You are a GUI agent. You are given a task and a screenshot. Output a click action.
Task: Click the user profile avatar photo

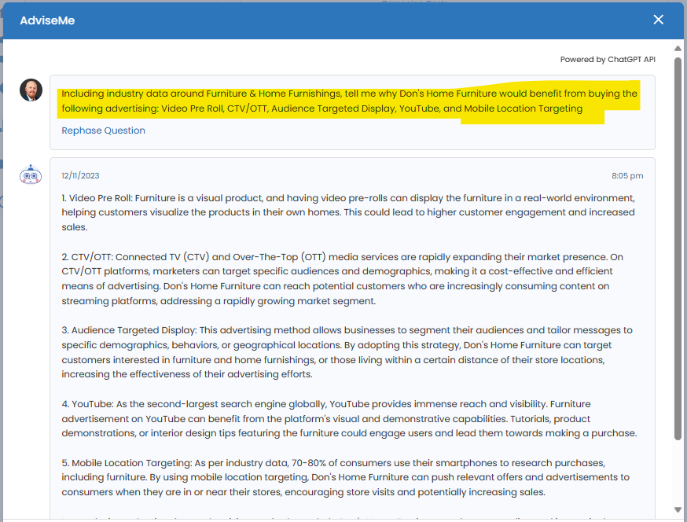pyautogui.click(x=31, y=90)
